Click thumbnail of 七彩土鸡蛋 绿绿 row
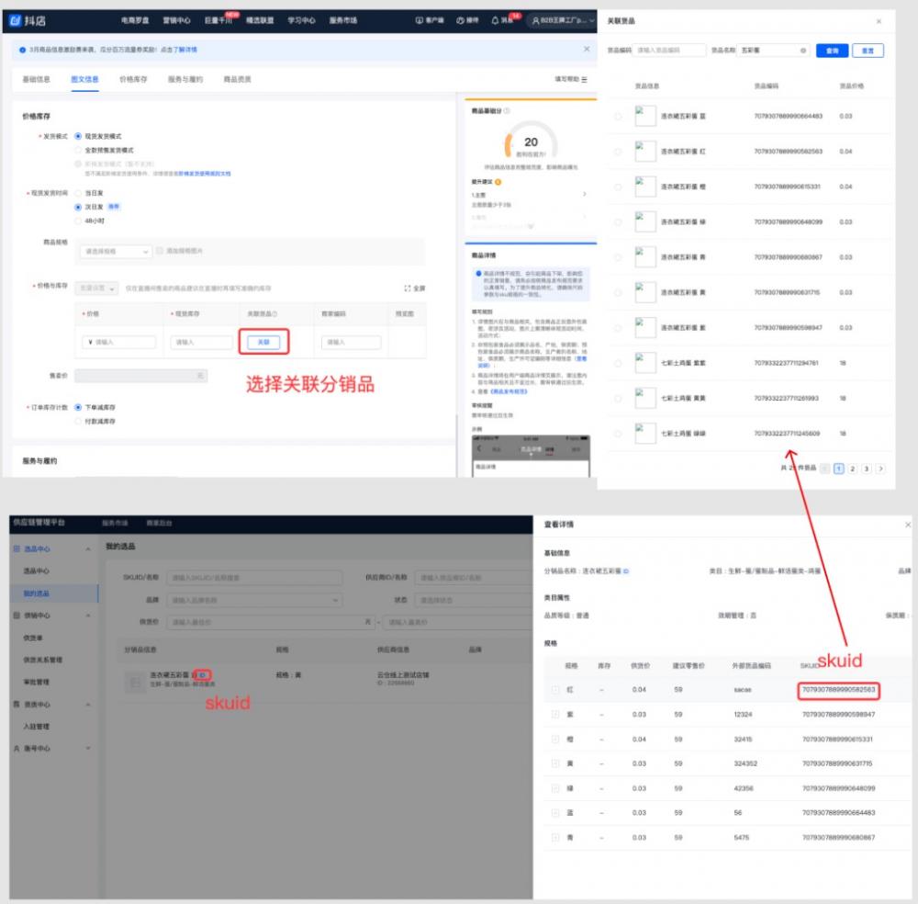This screenshot has width=918, height=904. (644, 434)
